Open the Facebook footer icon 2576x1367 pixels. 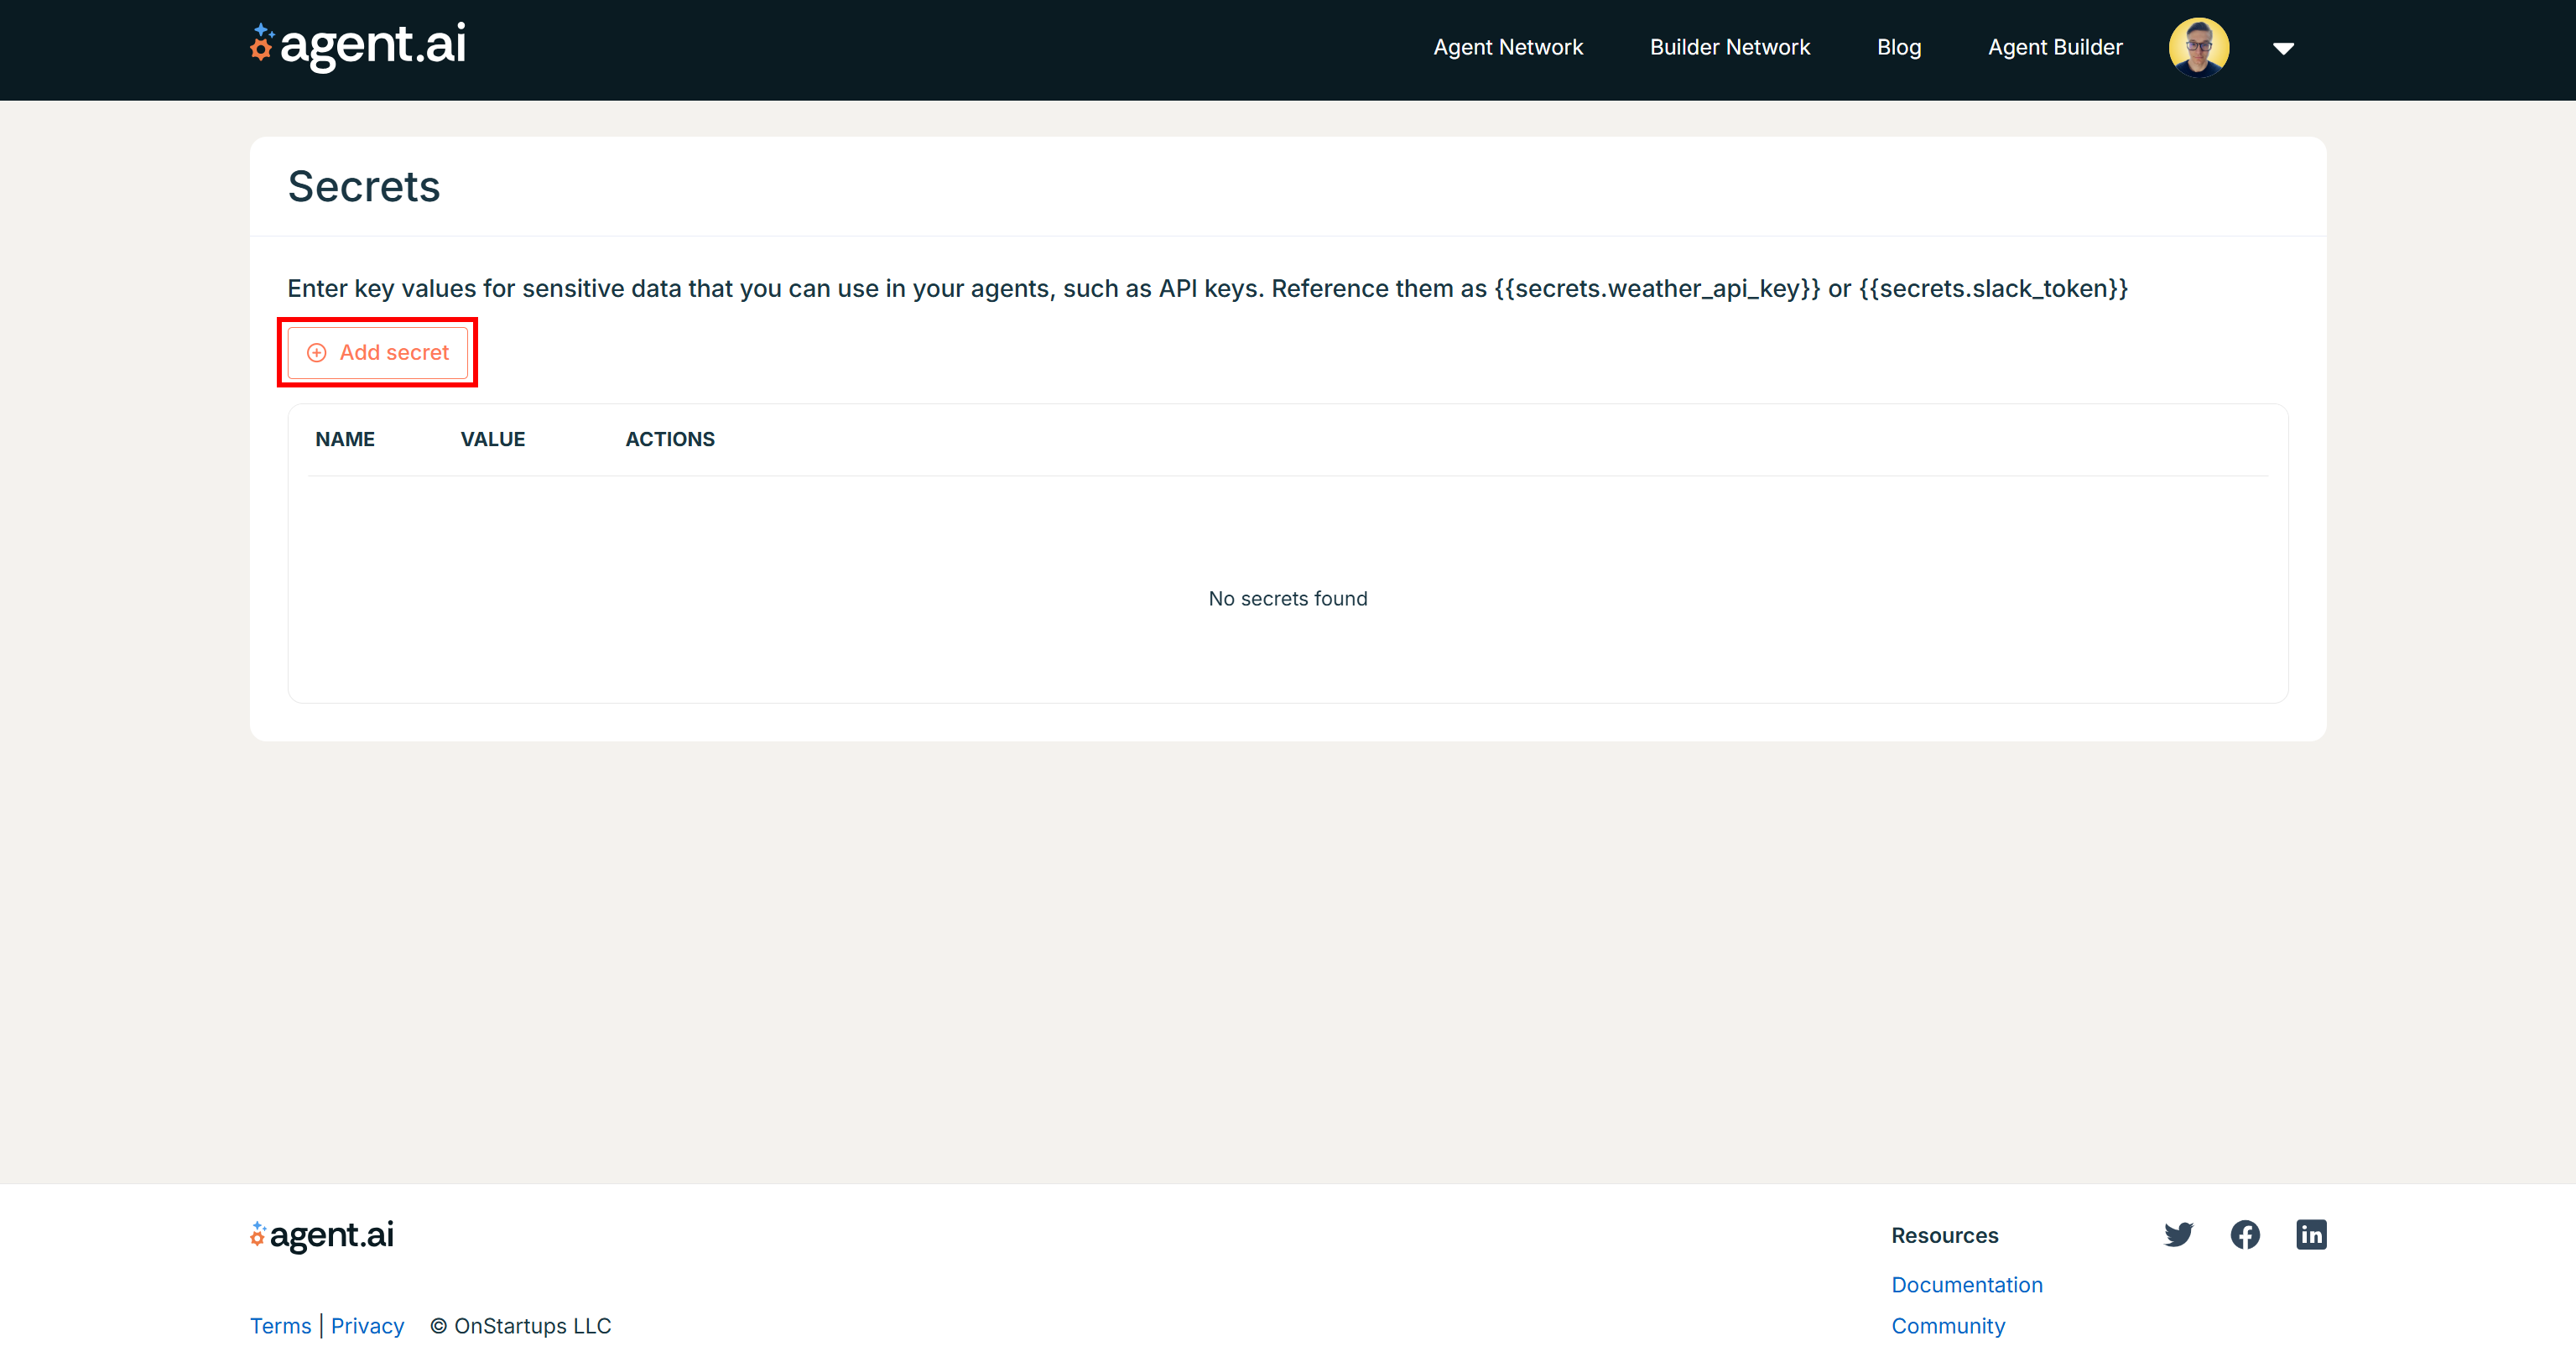2245,1234
